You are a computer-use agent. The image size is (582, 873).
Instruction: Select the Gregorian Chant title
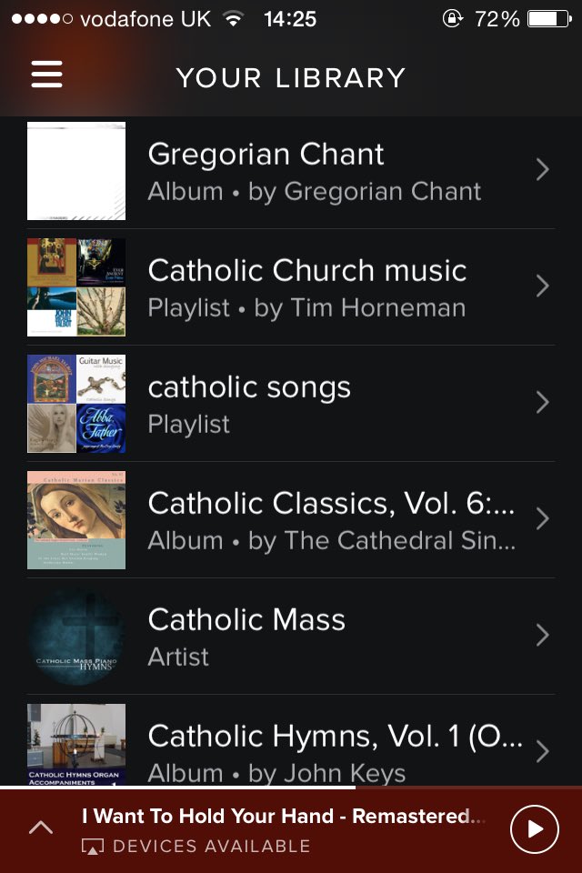coord(266,155)
